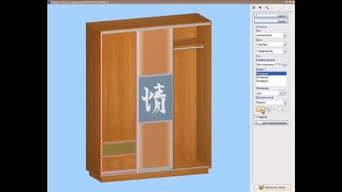This screenshot has width=342, height=192.
Task: Click the hanging rail inside the wardrobe
Action: coord(189,47)
